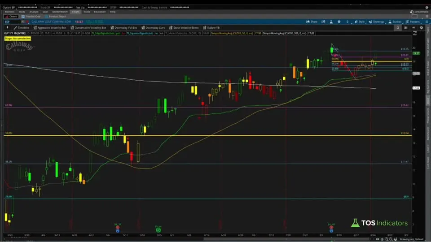Open the Analyze tab

[34, 12]
